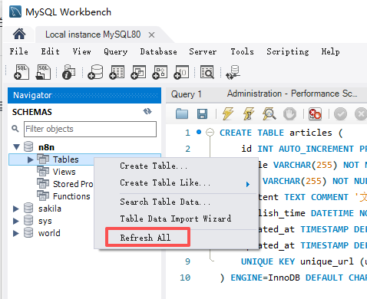Create a new view toolbar icon
This screenshot has width=367, height=299.
138,72
